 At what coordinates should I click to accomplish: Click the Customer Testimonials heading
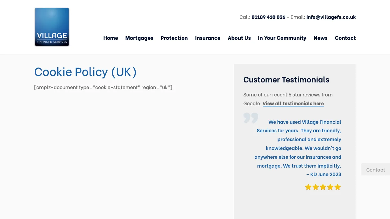(x=286, y=79)
